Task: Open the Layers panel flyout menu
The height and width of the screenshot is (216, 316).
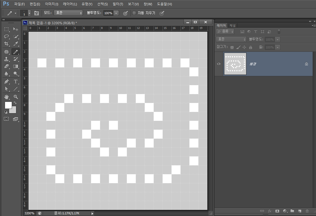Action: (313, 26)
